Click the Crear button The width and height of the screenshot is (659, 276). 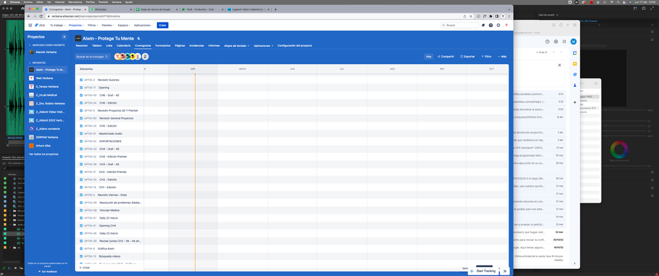(163, 25)
